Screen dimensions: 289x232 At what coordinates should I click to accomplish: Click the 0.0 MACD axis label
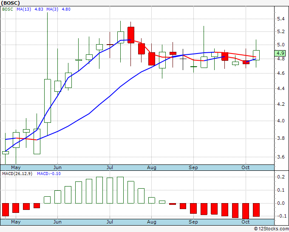(280, 203)
